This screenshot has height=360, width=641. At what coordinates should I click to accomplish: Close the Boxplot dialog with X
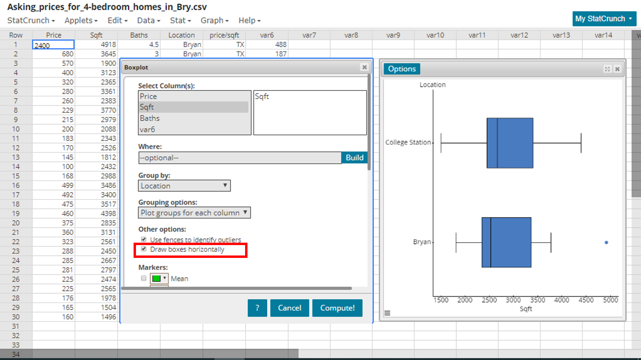click(x=364, y=67)
